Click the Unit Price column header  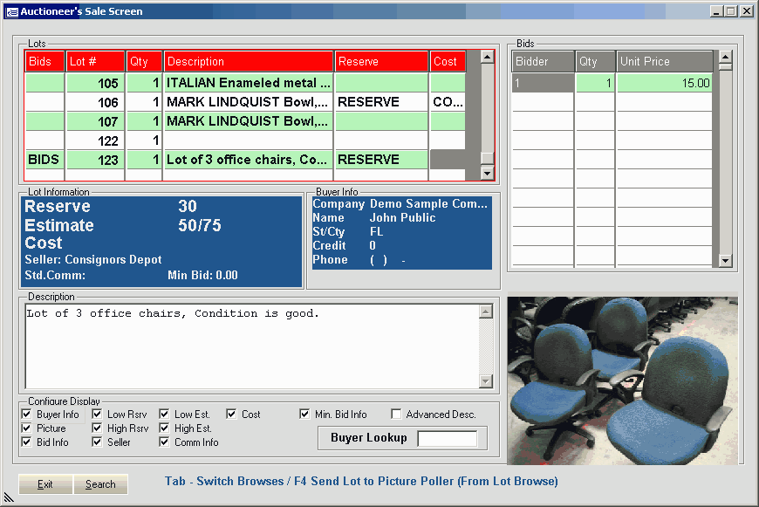coord(664,61)
